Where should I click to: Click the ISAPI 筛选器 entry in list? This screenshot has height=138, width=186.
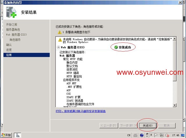click(75, 101)
